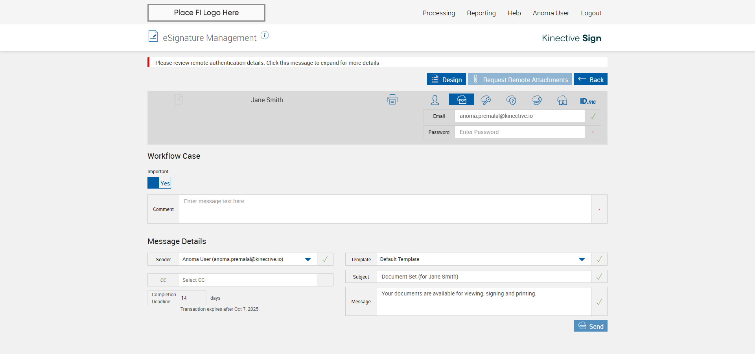Select the in-person signer icon
755x354 pixels.
(x=435, y=100)
